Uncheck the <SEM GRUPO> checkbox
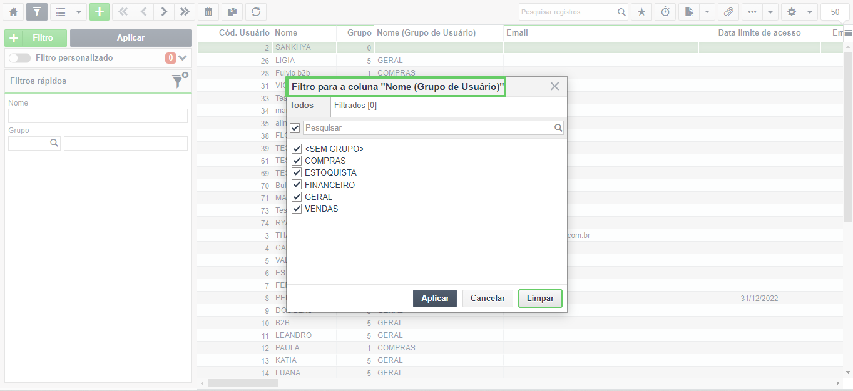 pos(297,149)
